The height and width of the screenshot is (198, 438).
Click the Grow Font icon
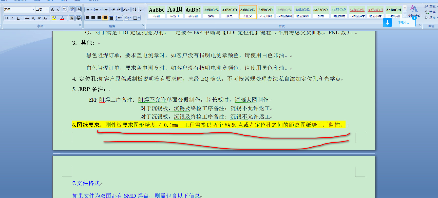pyautogui.click(x=52, y=9)
